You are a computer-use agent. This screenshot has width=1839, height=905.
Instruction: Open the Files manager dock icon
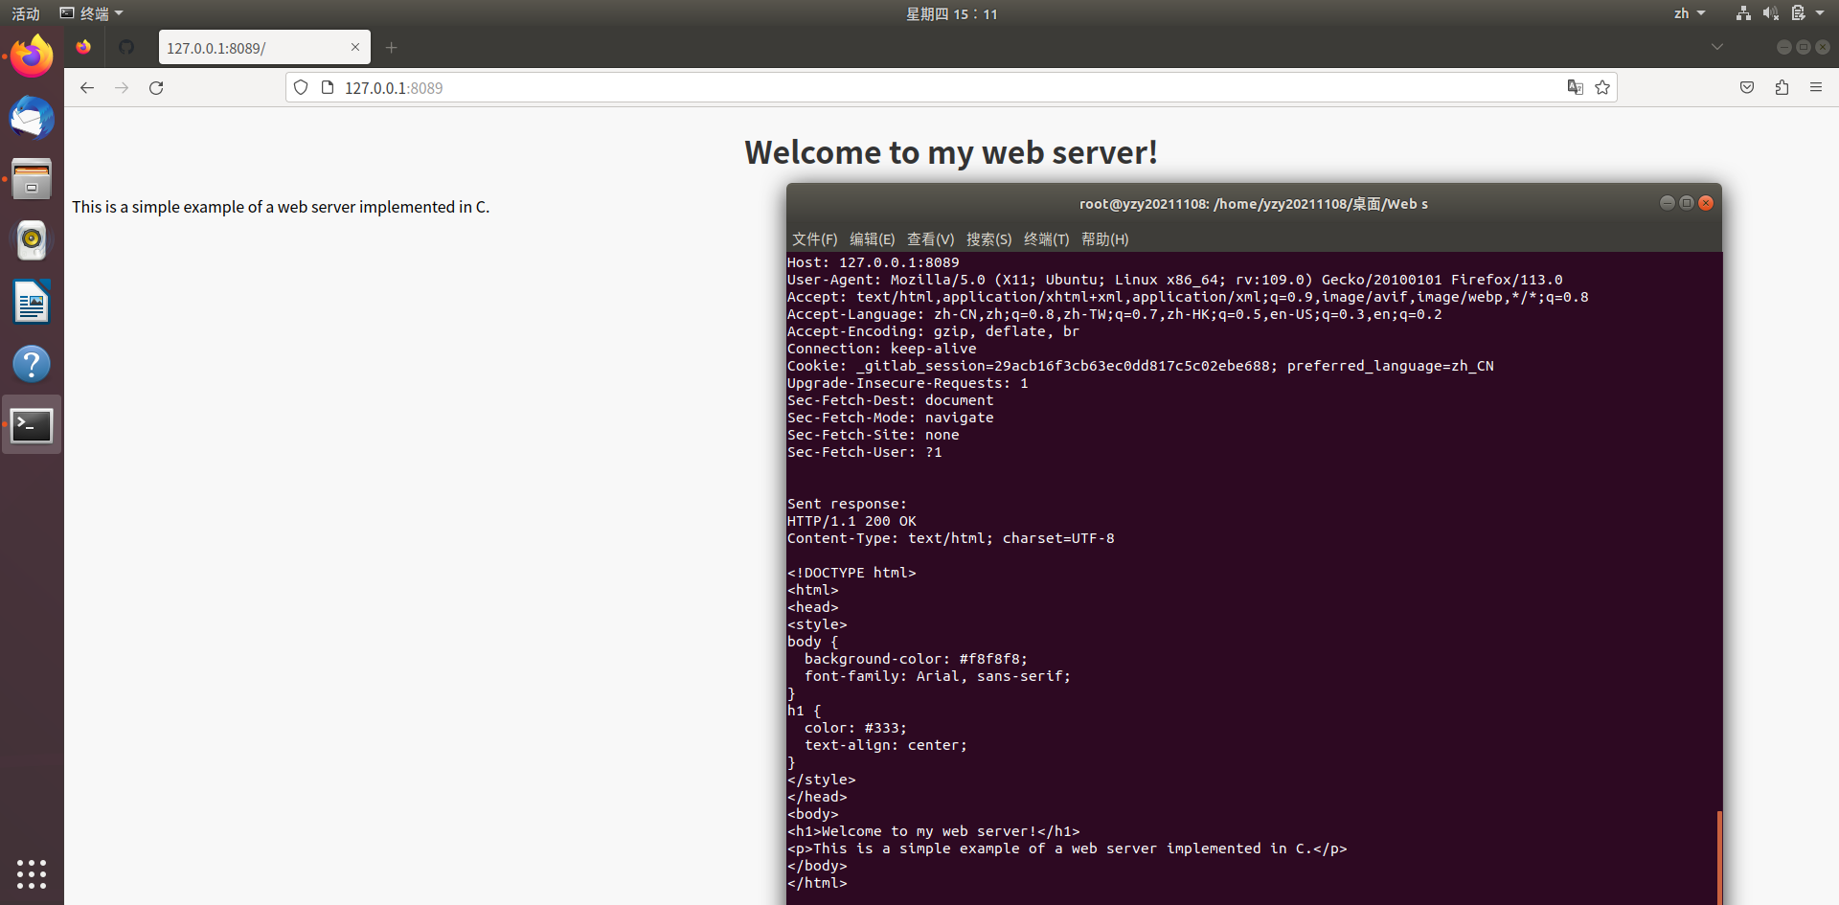[x=32, y=179]
